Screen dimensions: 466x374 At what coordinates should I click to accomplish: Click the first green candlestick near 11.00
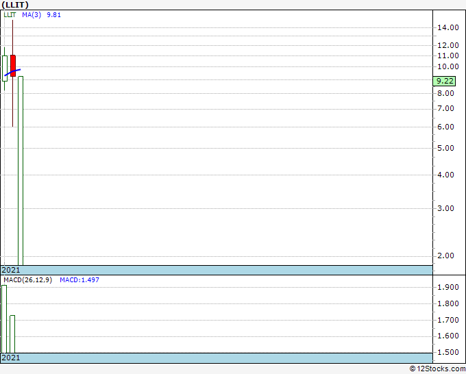point(5,68)
